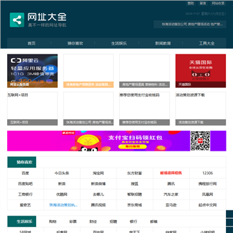Click the 网址大全 site title
233x233 pixels.
point(47,17)
